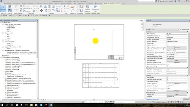
Task: Collapse the Ведомости/Спецификации node
Action: (x=1, y=57)
